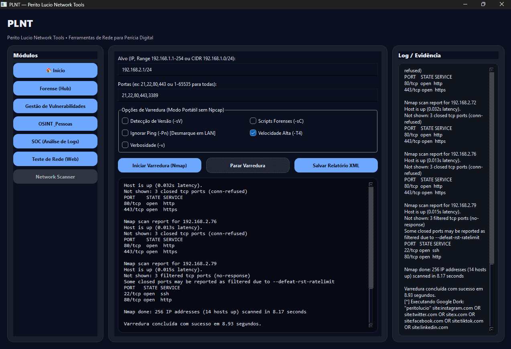The height and width of the screenshot is (349, 511).
Task: Enable Verbosidade (-v)
Action: point(125,145)
